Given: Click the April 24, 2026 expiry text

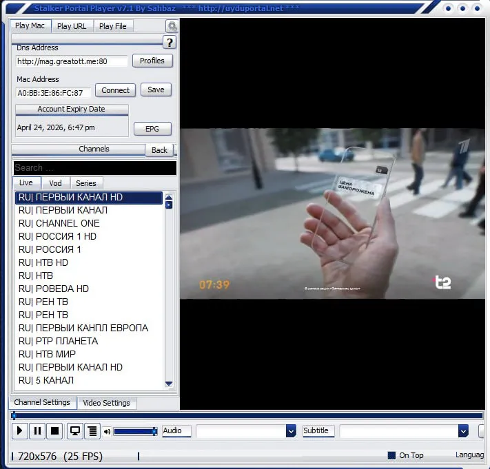Looking at the screenshot, I should [x=56, y=127].
